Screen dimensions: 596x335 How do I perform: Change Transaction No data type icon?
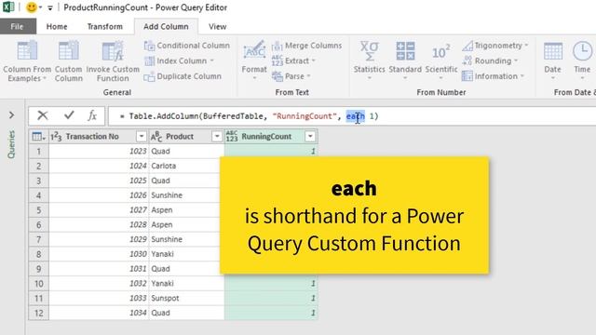(x=56, y=137)
